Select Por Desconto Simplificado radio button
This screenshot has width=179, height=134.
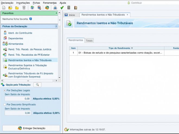coord(5,104)
